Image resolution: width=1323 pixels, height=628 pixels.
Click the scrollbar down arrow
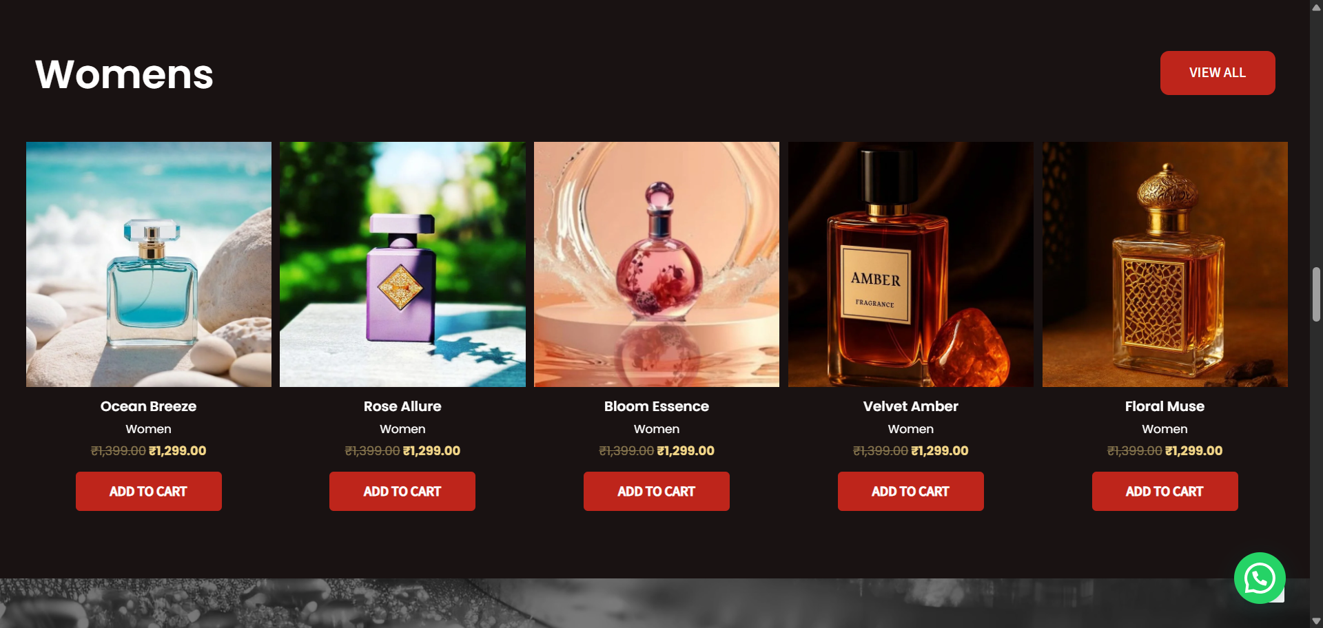pos(1316,621)
